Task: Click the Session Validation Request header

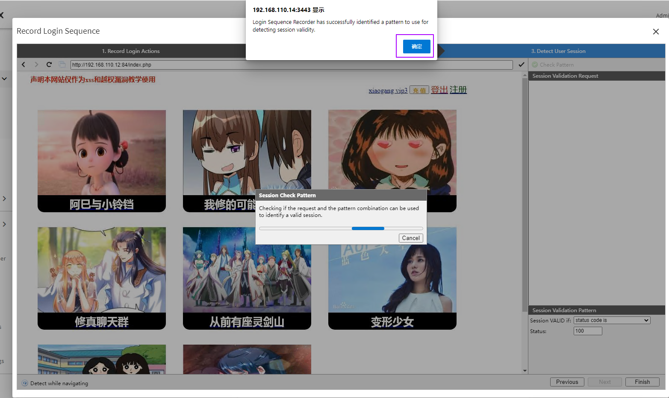Action: point(597,76)
